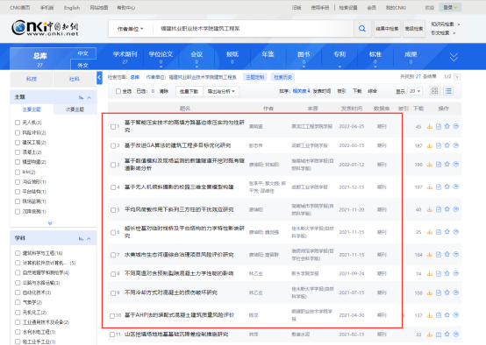Click the magnifier search icon
This screenshot has height=345, width=486.
pyautogui.click(x=362, y=29)
